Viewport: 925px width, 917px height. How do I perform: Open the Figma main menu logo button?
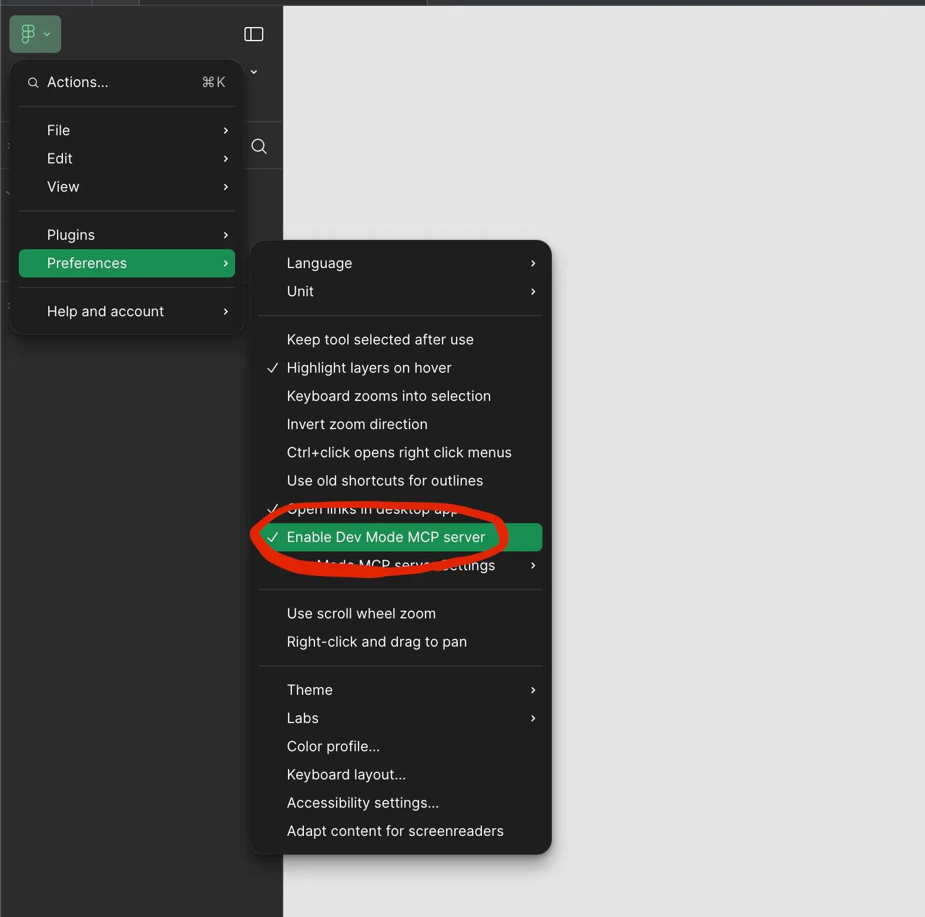point(35,34)
